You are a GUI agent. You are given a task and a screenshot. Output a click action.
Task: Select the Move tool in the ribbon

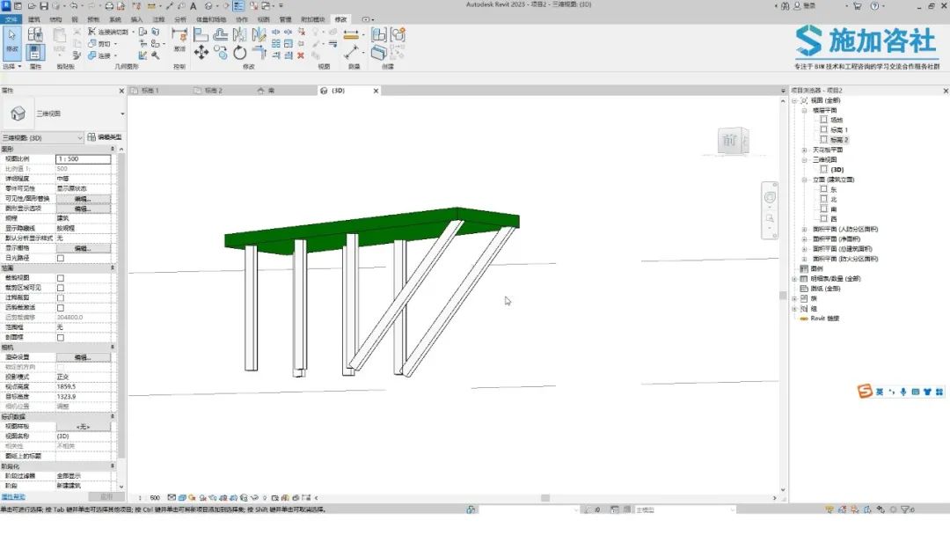pyautogui.click(x=201, y=53)
